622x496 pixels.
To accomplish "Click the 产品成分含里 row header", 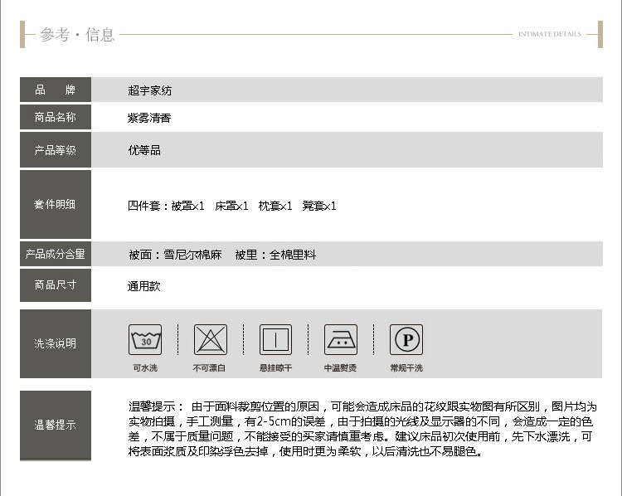I will coord(56,254).
